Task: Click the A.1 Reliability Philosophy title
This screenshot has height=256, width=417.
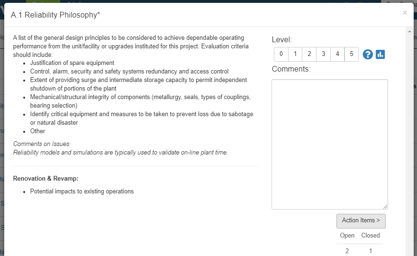Action: click(55, 15)
